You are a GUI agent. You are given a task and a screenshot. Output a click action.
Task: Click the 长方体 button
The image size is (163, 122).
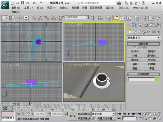[135, 51]
